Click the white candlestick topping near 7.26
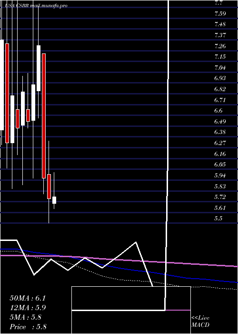238x334 pixels. pos(39,68)
